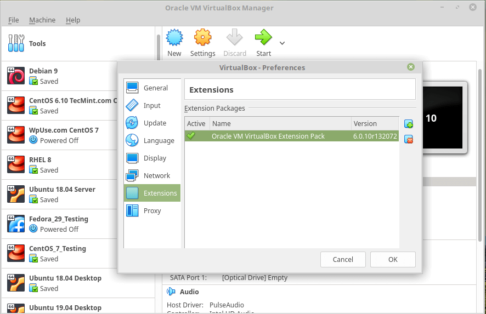This screenshot has width=486, height=314.
Task: Select the Extensions category icon
Action: click(x=132, y=193)
